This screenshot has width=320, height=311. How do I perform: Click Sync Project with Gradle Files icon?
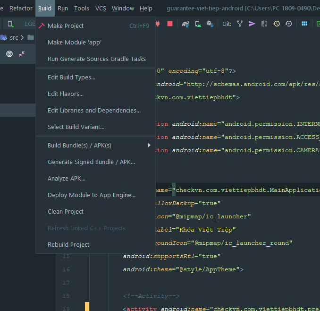(x=185, y=24)
